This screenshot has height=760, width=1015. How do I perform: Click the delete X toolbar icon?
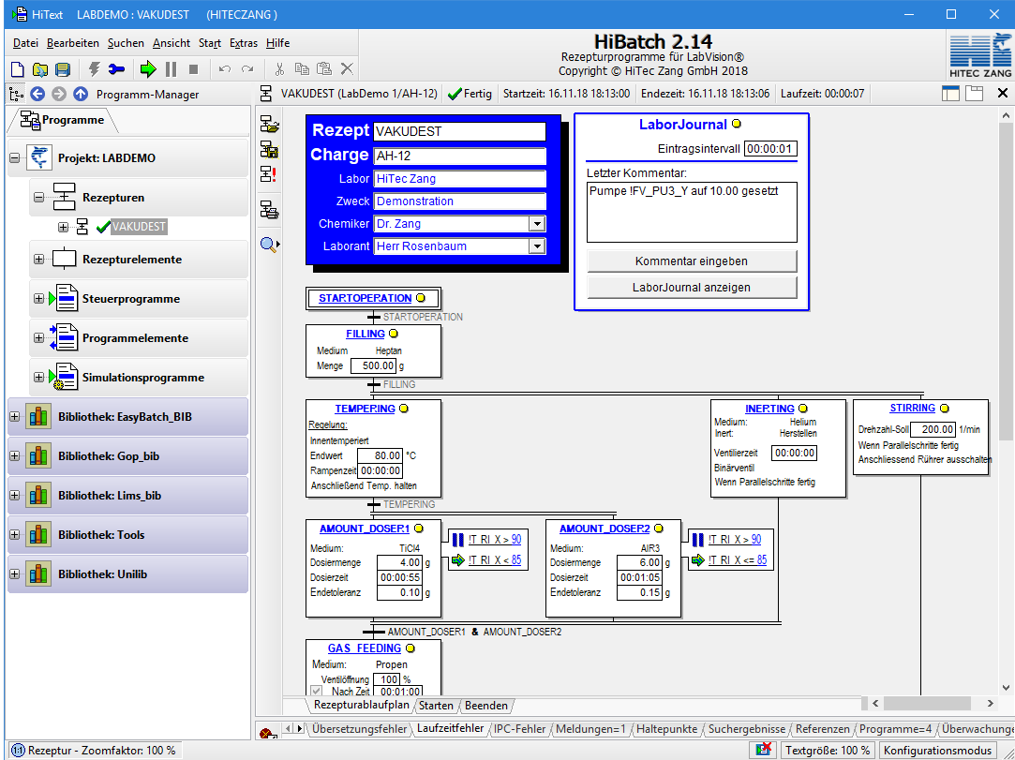click(347, 68)
